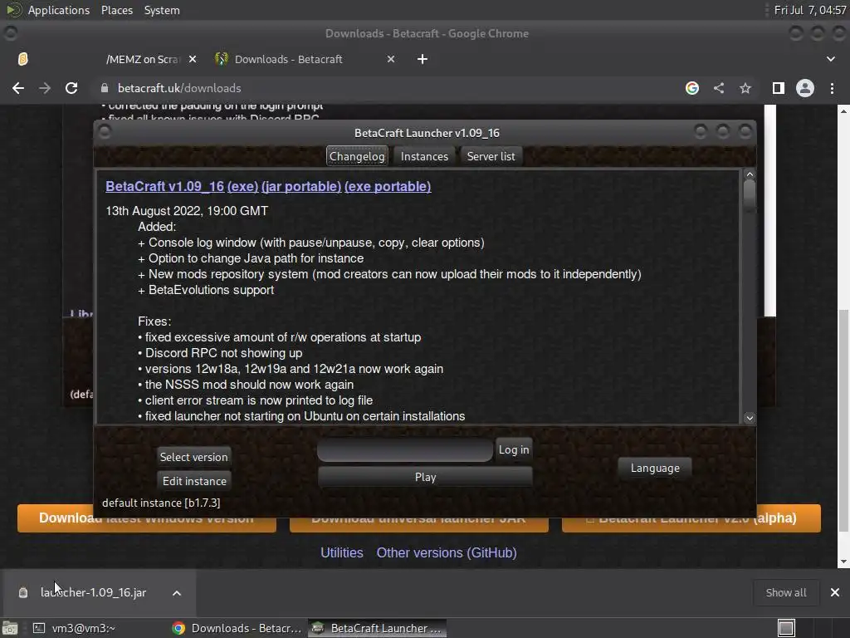Image resolution: width=850 pixels, height=638 pixels.
Task: View site security lock icon
Action: [105, 88]
